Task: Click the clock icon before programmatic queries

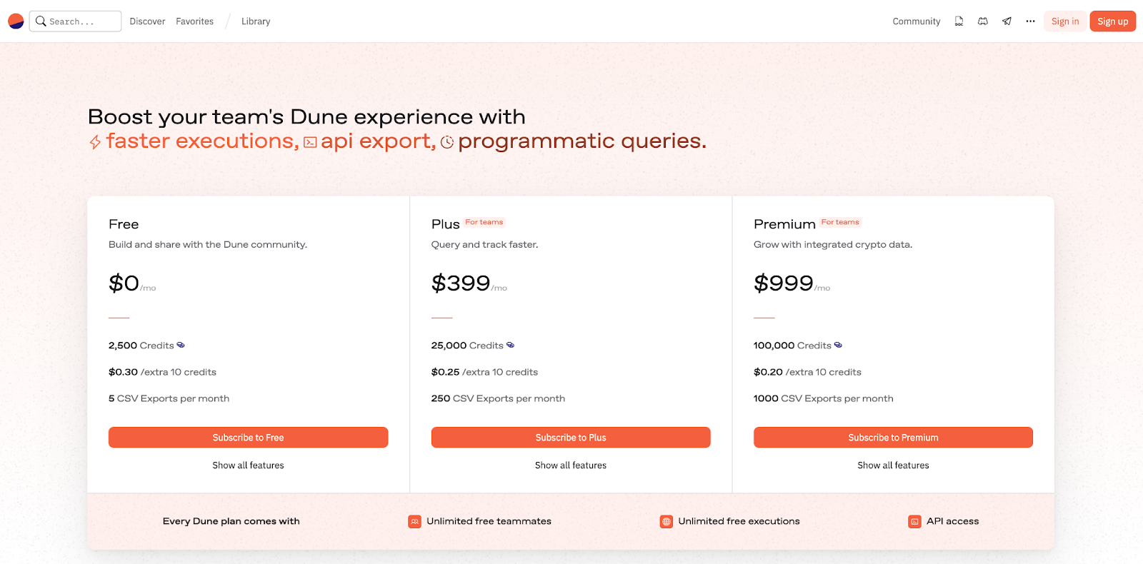Action: tap(447, 141)
